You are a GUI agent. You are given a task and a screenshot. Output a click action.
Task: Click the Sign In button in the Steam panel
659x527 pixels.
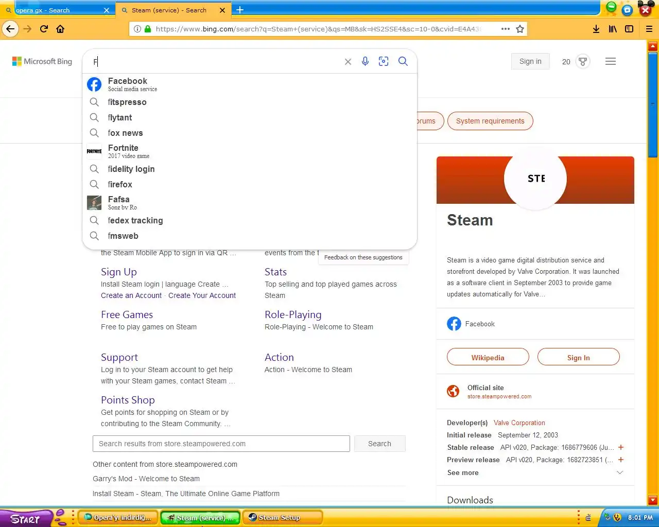point(579,357)
